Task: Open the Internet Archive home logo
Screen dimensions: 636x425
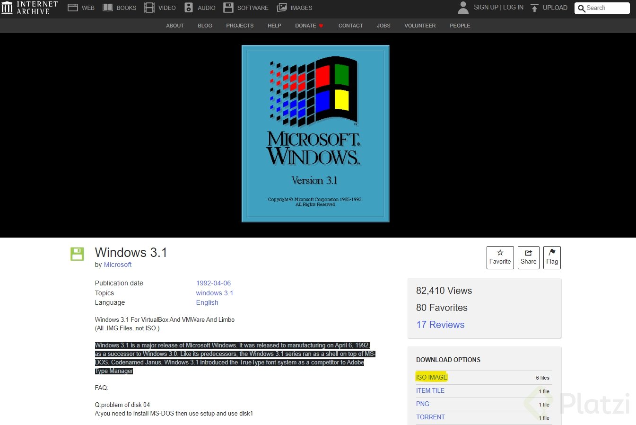Action: pos(29,8)
